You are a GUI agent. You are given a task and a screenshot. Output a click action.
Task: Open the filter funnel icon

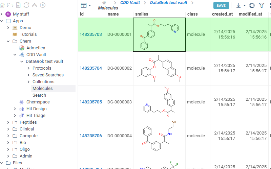tap(262, 5)
